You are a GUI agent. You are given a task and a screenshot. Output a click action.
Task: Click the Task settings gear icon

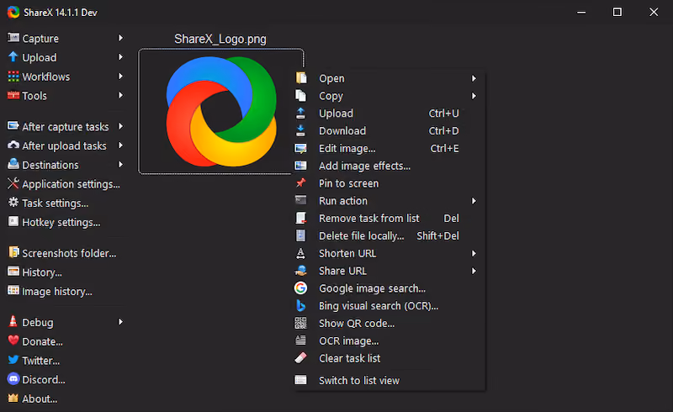coord(13,203)
